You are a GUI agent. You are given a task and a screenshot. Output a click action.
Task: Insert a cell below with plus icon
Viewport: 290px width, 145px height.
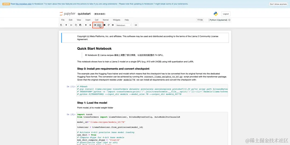pyautogui.click(x=66, y=25)
